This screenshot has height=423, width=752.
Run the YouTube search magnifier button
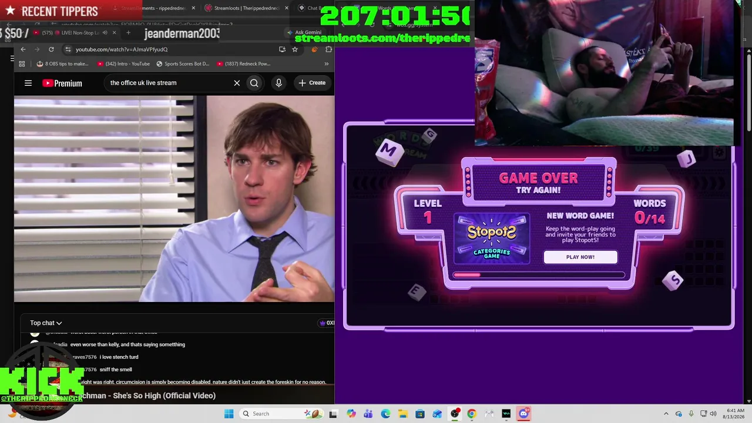tap(254, 83)
